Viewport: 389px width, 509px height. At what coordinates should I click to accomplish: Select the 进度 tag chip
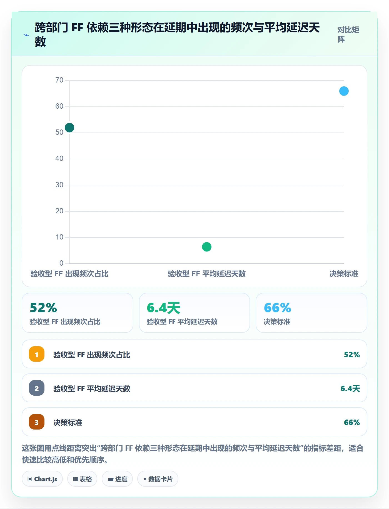coord(117,479)
